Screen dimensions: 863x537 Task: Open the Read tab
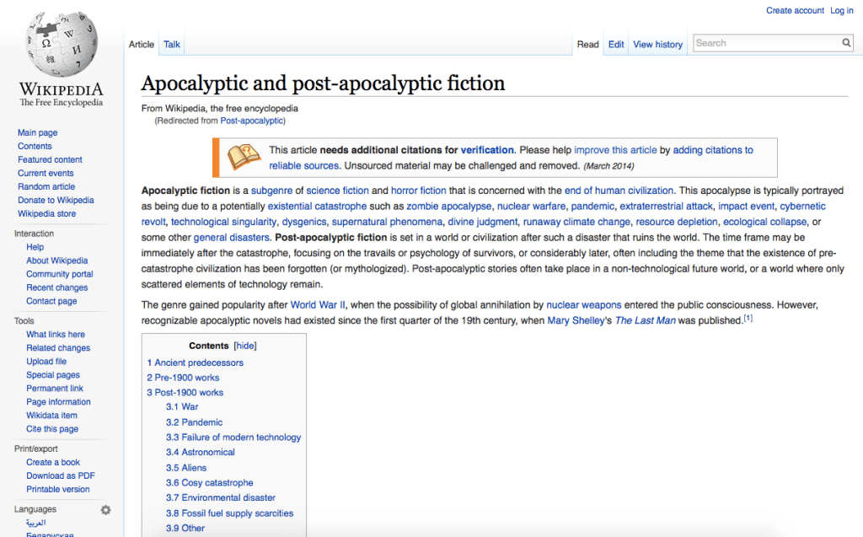tap(587, 45)
